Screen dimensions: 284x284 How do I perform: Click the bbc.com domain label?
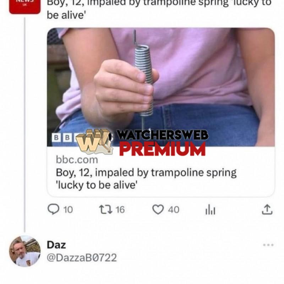77,160
